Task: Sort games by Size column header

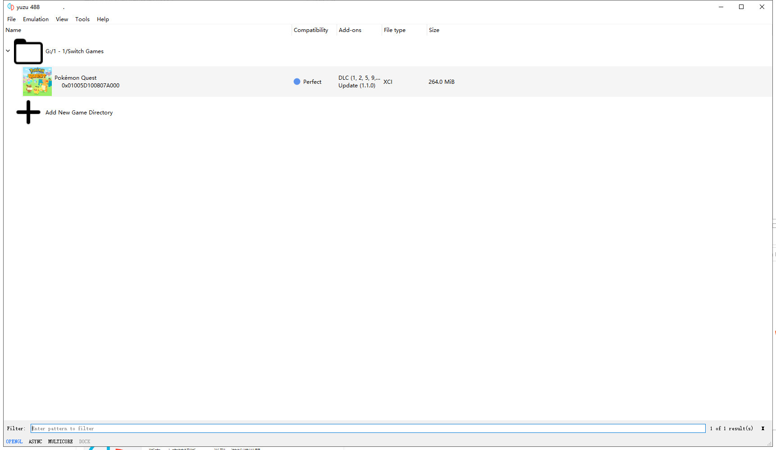Action: 434,30
